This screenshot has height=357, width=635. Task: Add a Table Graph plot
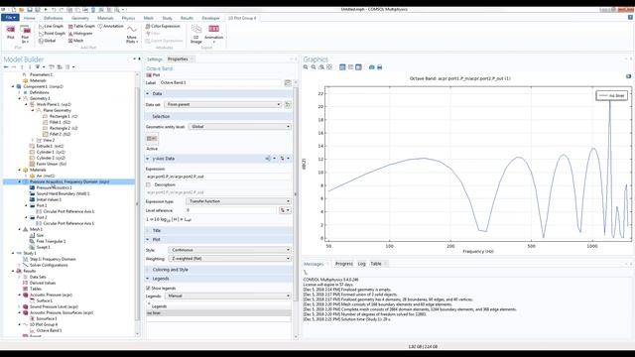81,26
